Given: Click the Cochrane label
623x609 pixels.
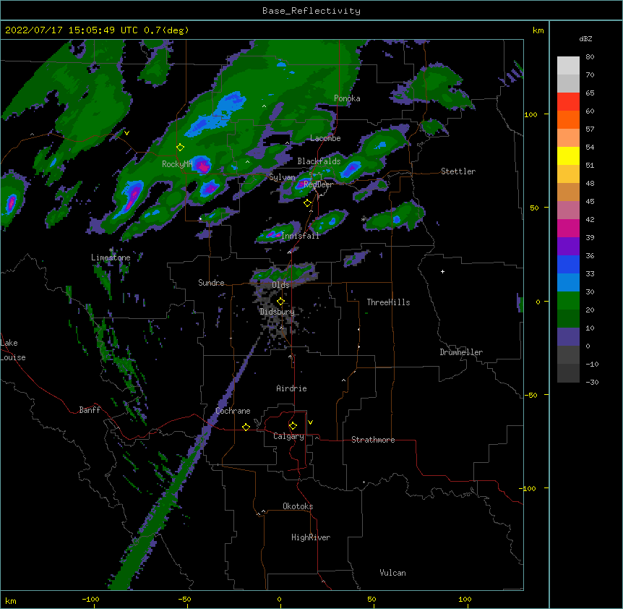Looking at the screenshot, I should [x=233, y=411].
